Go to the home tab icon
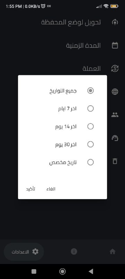 tap(112, 251)
